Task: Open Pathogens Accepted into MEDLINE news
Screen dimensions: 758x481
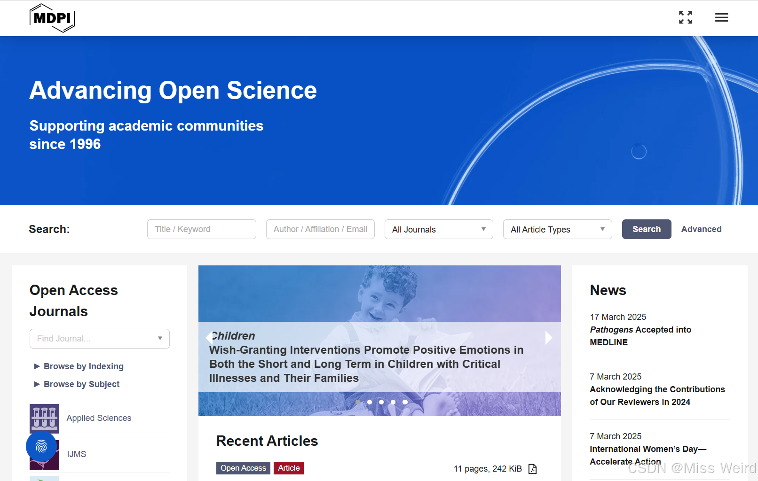Action: click(640, 336)
